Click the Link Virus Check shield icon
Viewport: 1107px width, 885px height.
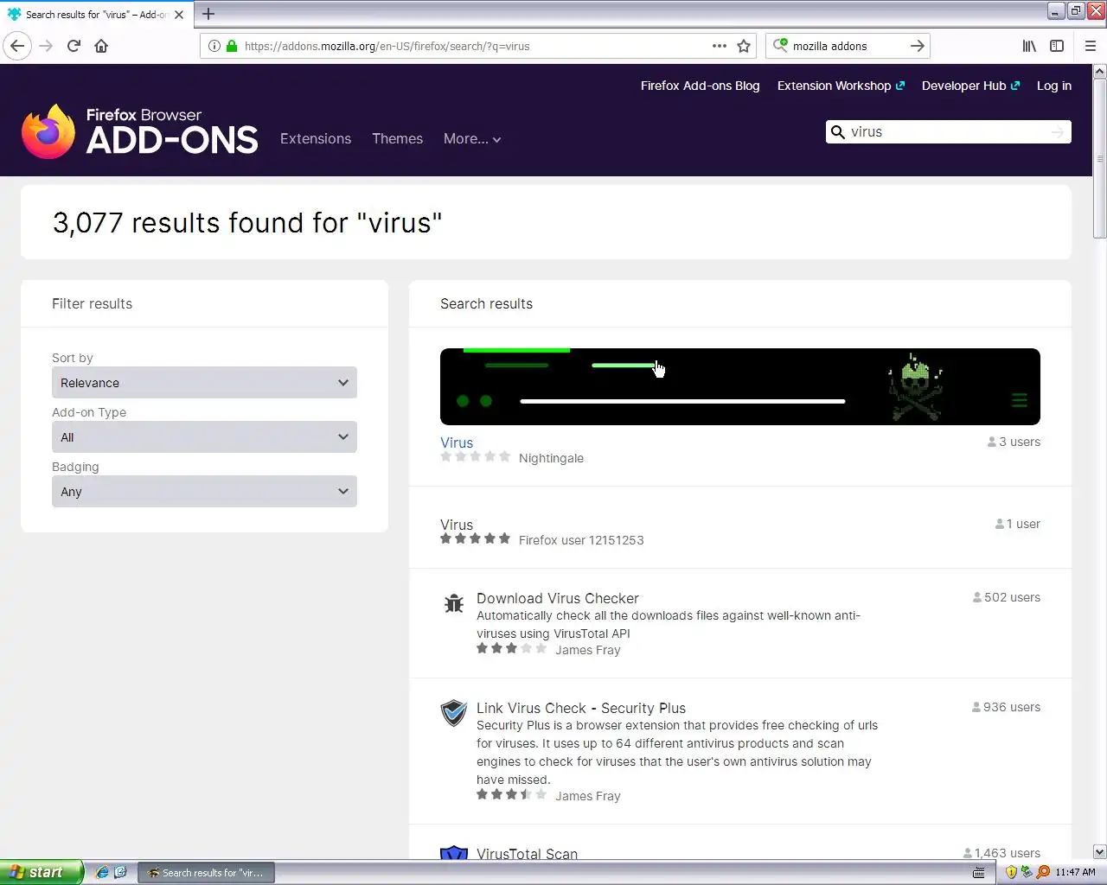coord(454,713)
